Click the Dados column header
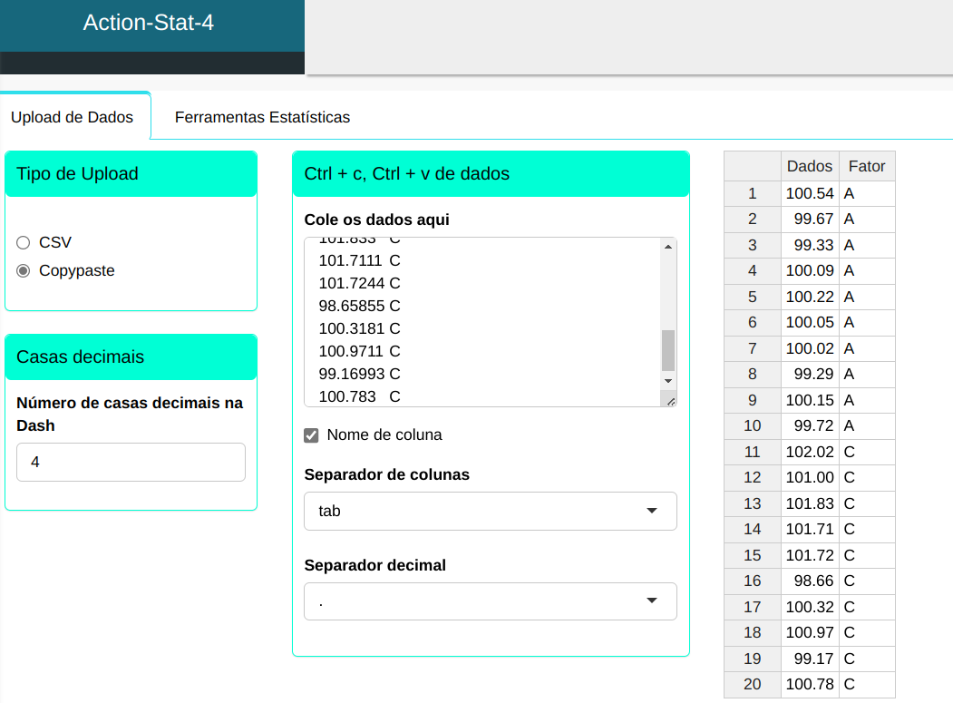The image size is (953, 703). (809, 166)
